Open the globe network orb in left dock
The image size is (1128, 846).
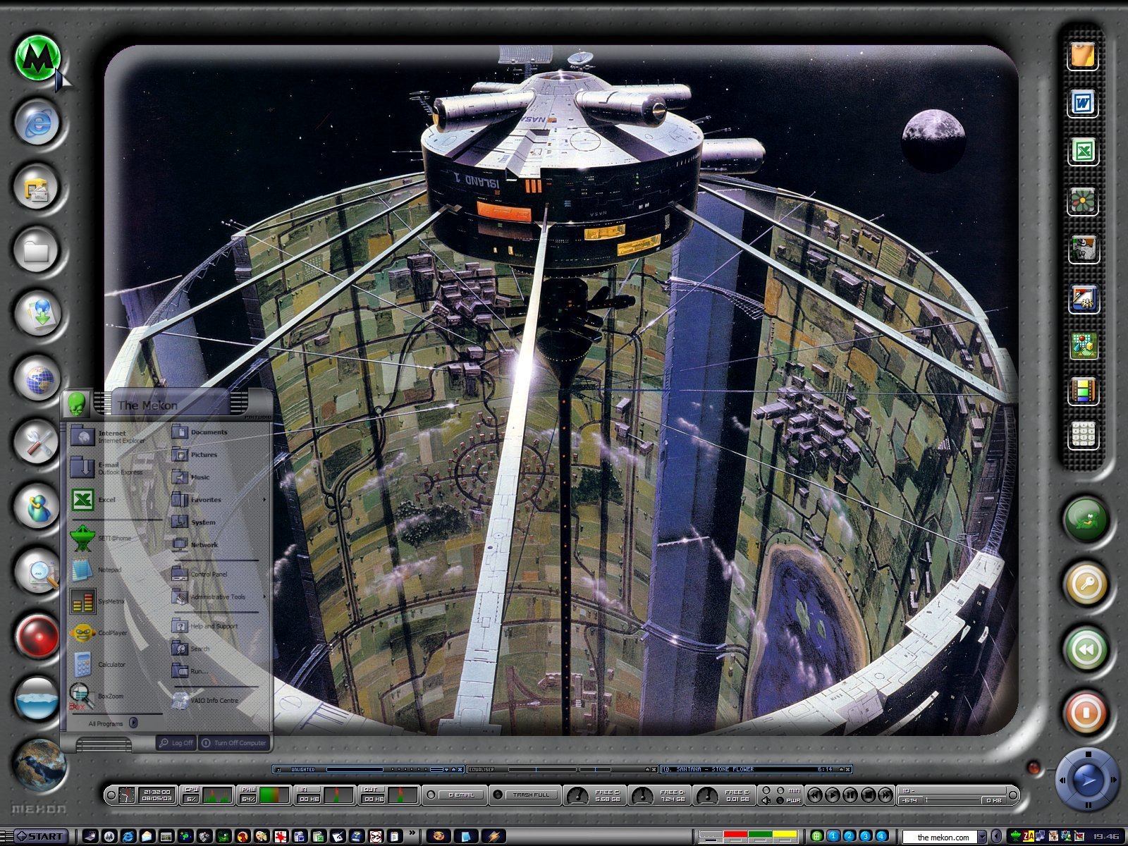coord(37,379)
